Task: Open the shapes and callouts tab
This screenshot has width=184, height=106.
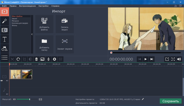Action: click(5, 49)
